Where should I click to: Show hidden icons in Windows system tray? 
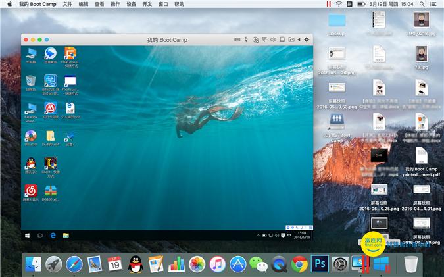257,235
